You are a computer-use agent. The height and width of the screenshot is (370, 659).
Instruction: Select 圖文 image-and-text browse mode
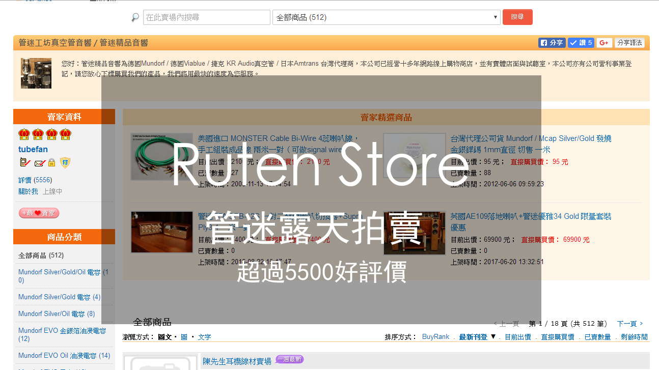pos(164,337)
